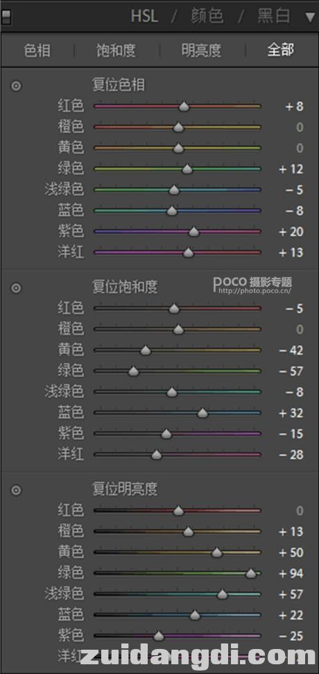Click the 浅绿色 saturation slider handle
Viewport: 319px width, 674px height.
pos(172,392)
